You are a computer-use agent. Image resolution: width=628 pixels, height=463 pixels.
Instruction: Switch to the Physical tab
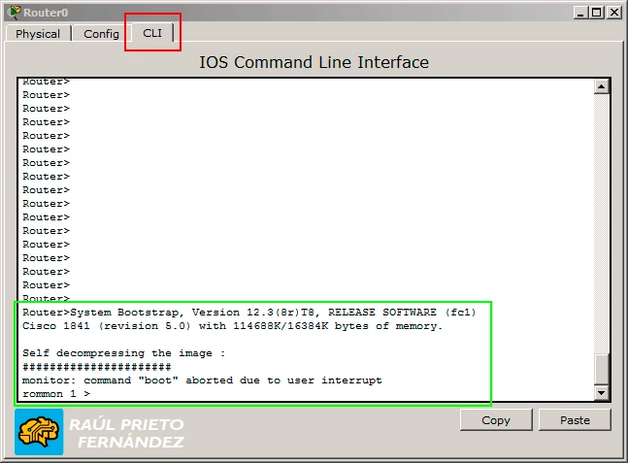click(38, 34)
